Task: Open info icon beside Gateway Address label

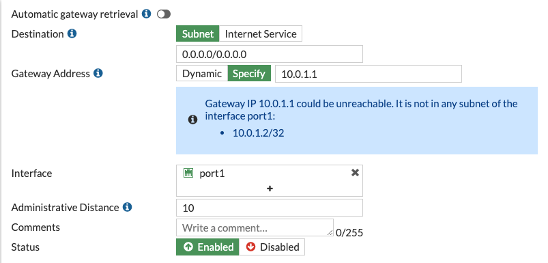Action: pyautogui.click(x=98, y=74)
